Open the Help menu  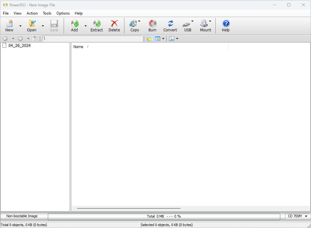pyautogui.click(x=79, y=13)
